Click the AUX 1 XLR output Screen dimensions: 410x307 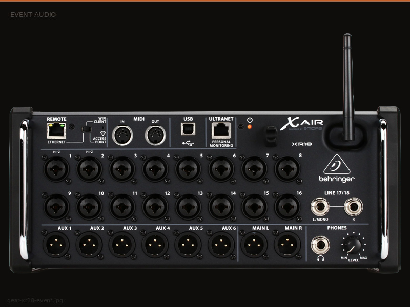pyautogui.click(x=56, y=245)
